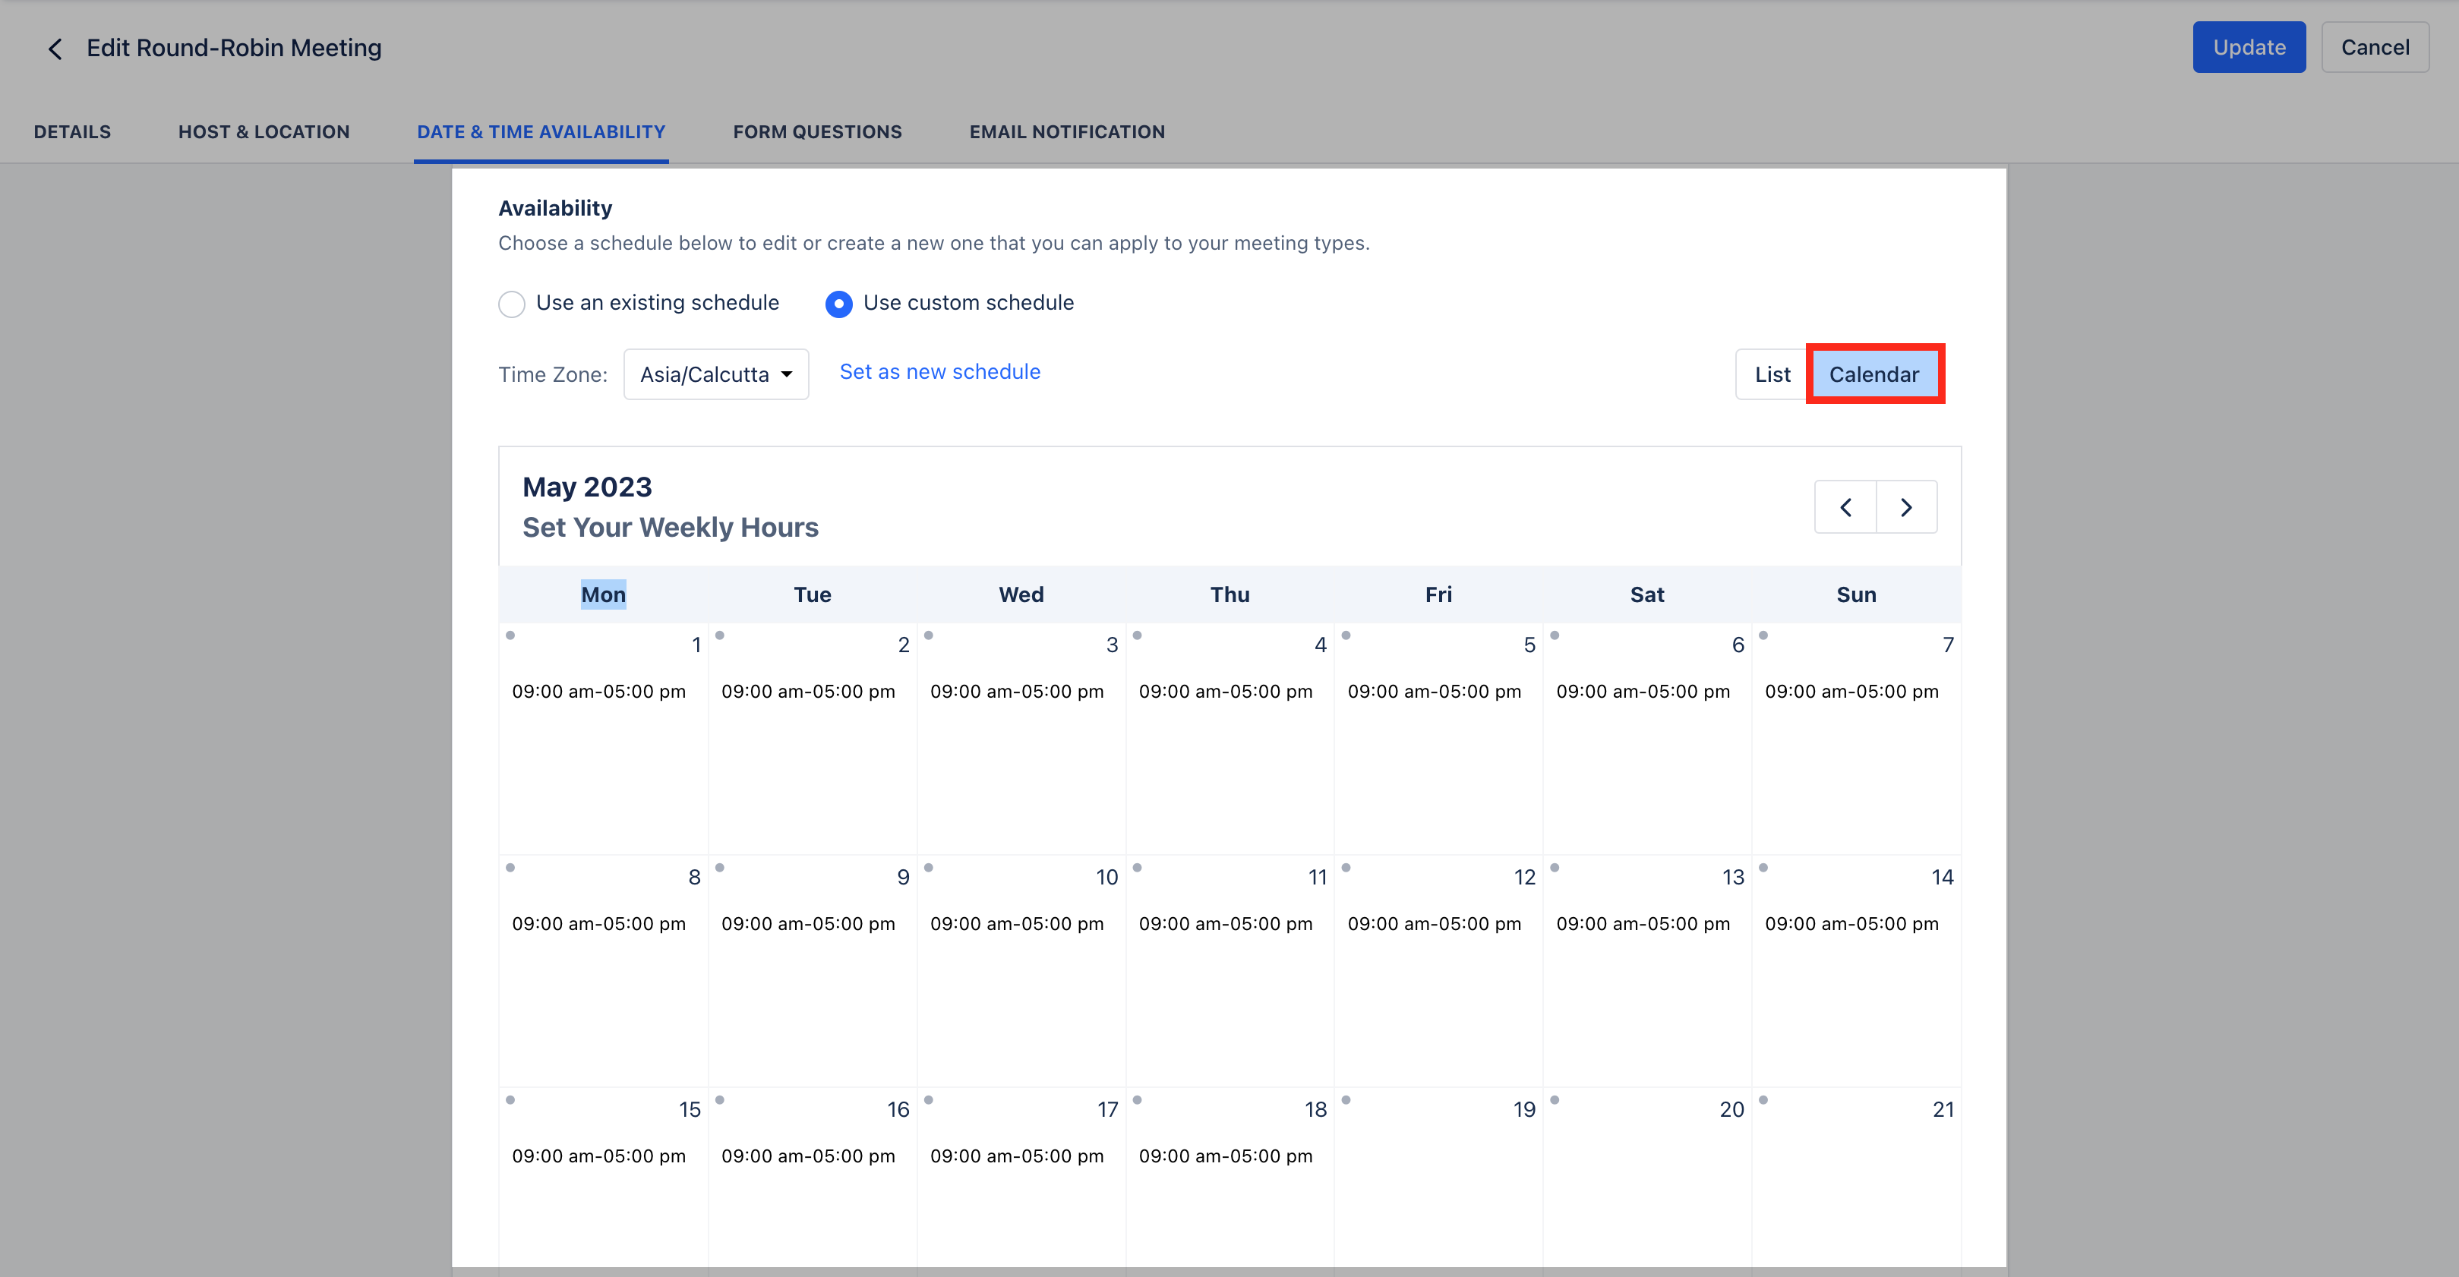Select hours on May 3
The width and height of the screenshot is (2459, 1277).
[1017, 691]
